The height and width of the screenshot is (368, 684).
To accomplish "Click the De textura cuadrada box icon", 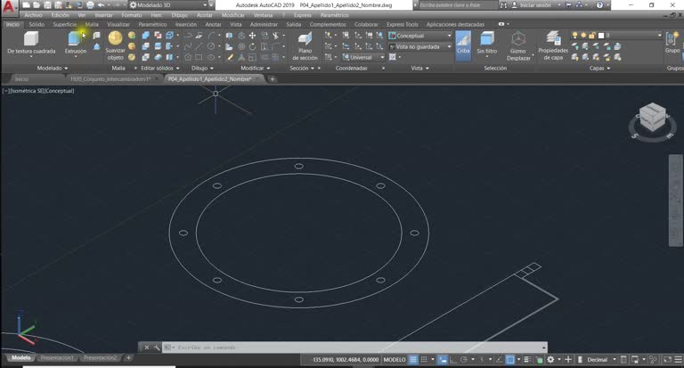I will point(31,39).
